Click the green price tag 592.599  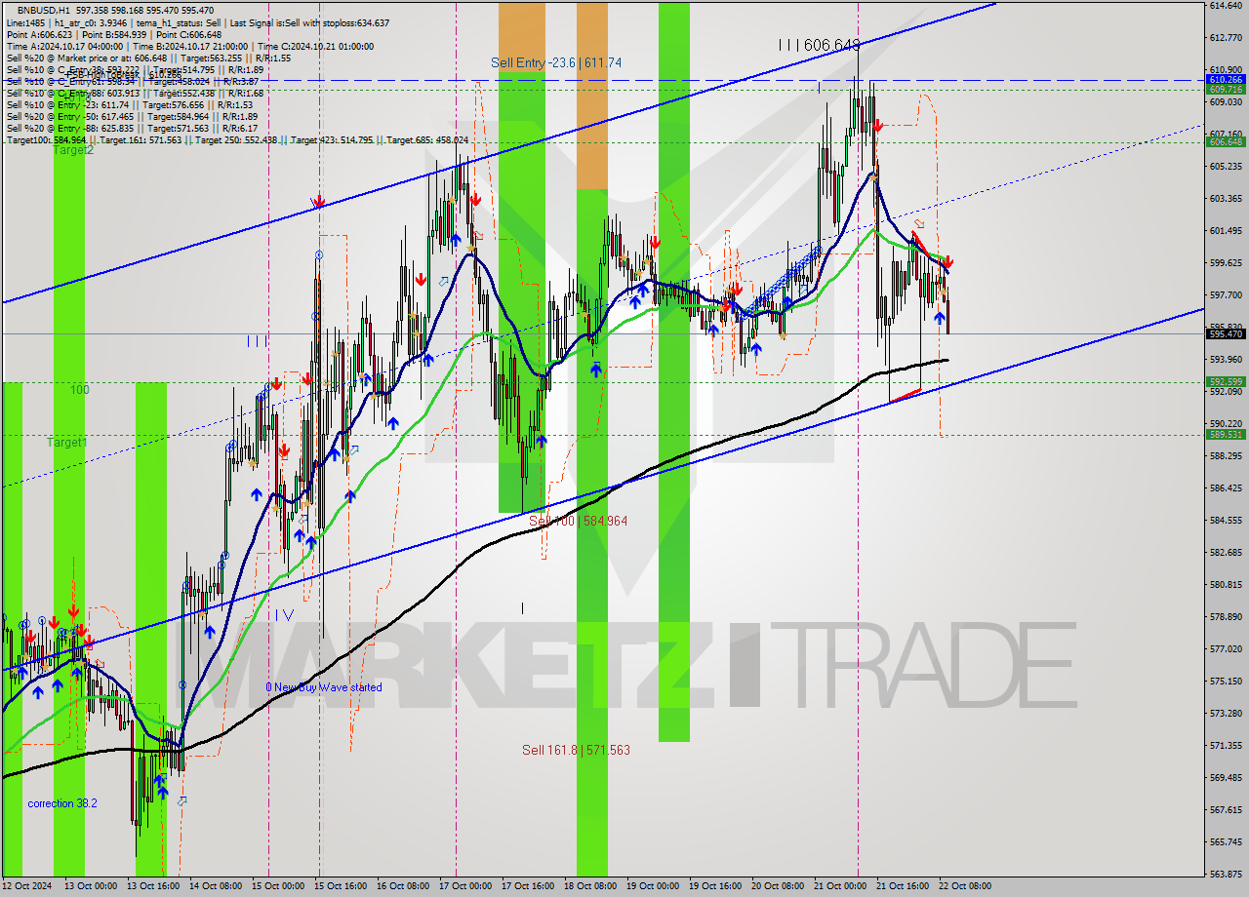coord(1226,382)
